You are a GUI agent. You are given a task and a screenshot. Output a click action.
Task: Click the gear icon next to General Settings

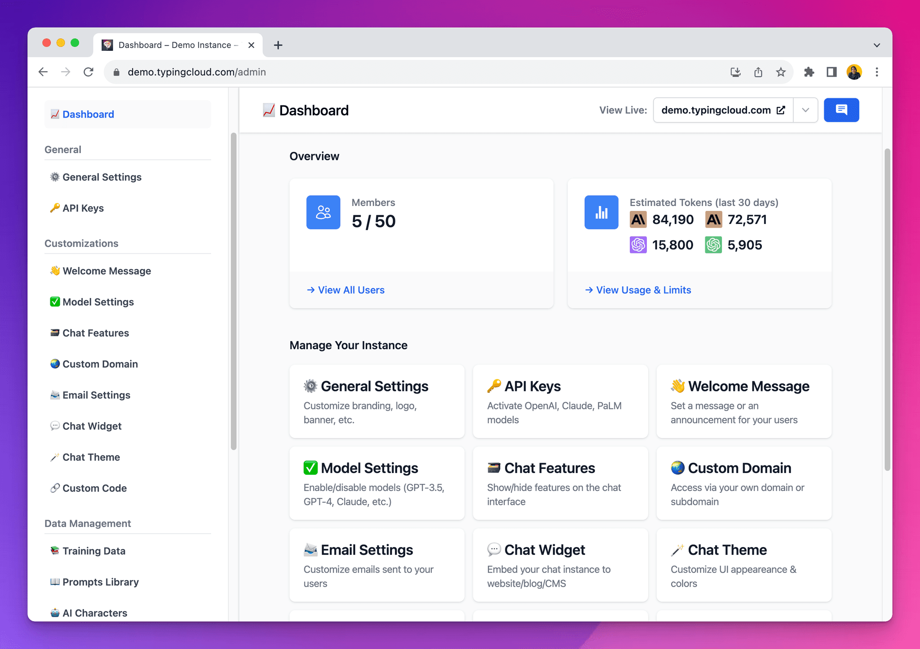point(55,177)
